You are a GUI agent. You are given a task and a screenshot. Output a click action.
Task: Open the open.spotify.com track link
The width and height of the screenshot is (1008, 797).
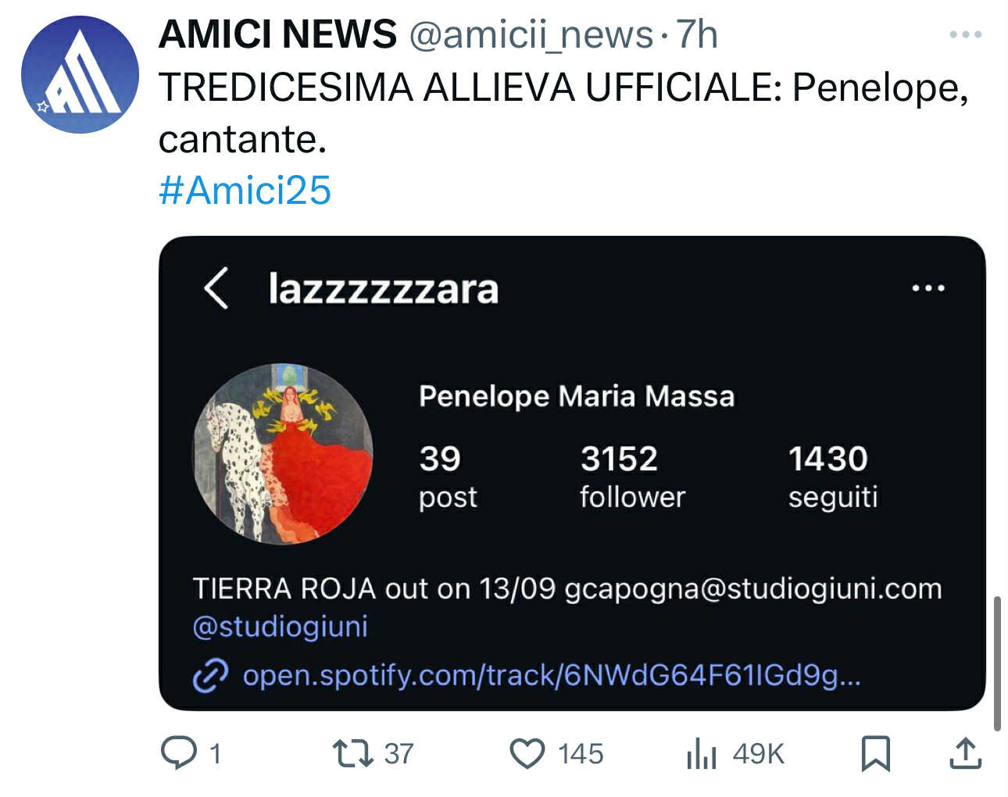pos(552,674)
